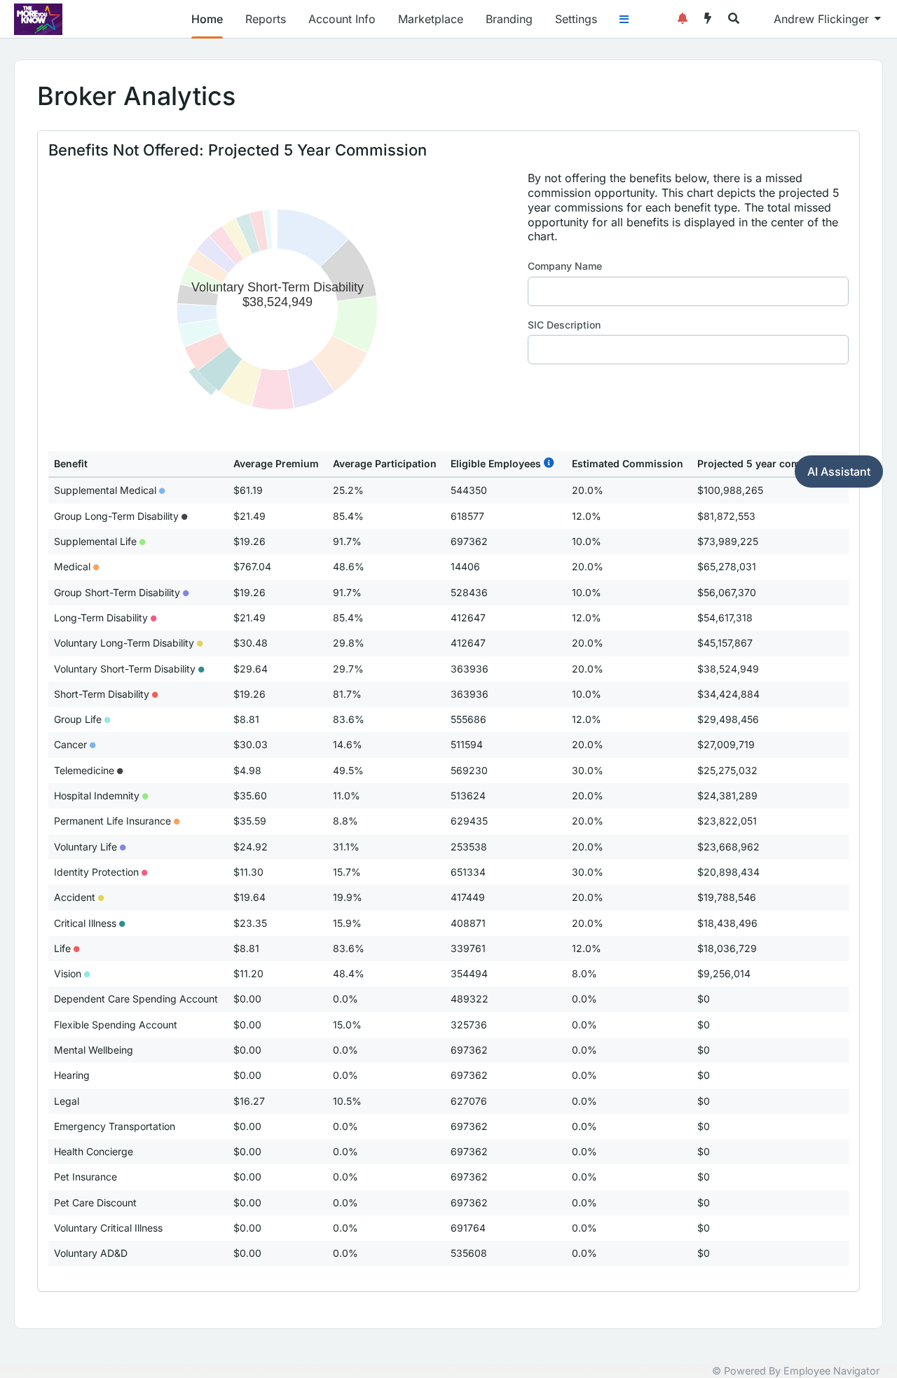Go to the Marketplace tab

[x=430, y=19]
